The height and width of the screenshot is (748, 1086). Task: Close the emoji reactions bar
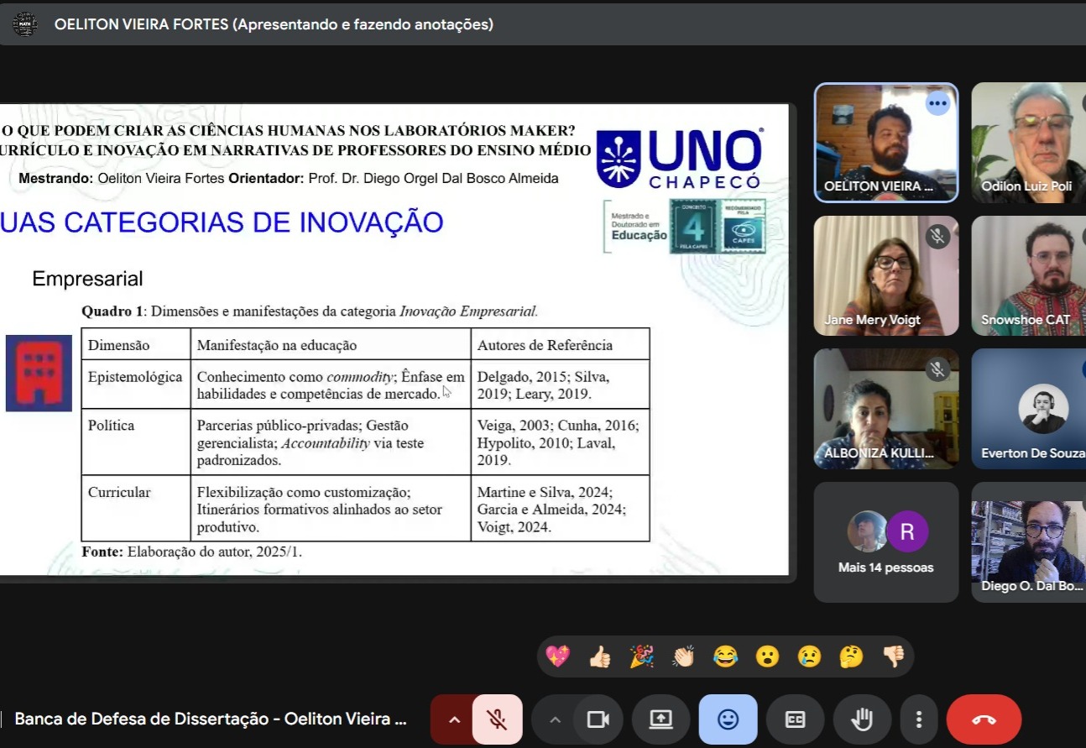[x=728, y=719]
